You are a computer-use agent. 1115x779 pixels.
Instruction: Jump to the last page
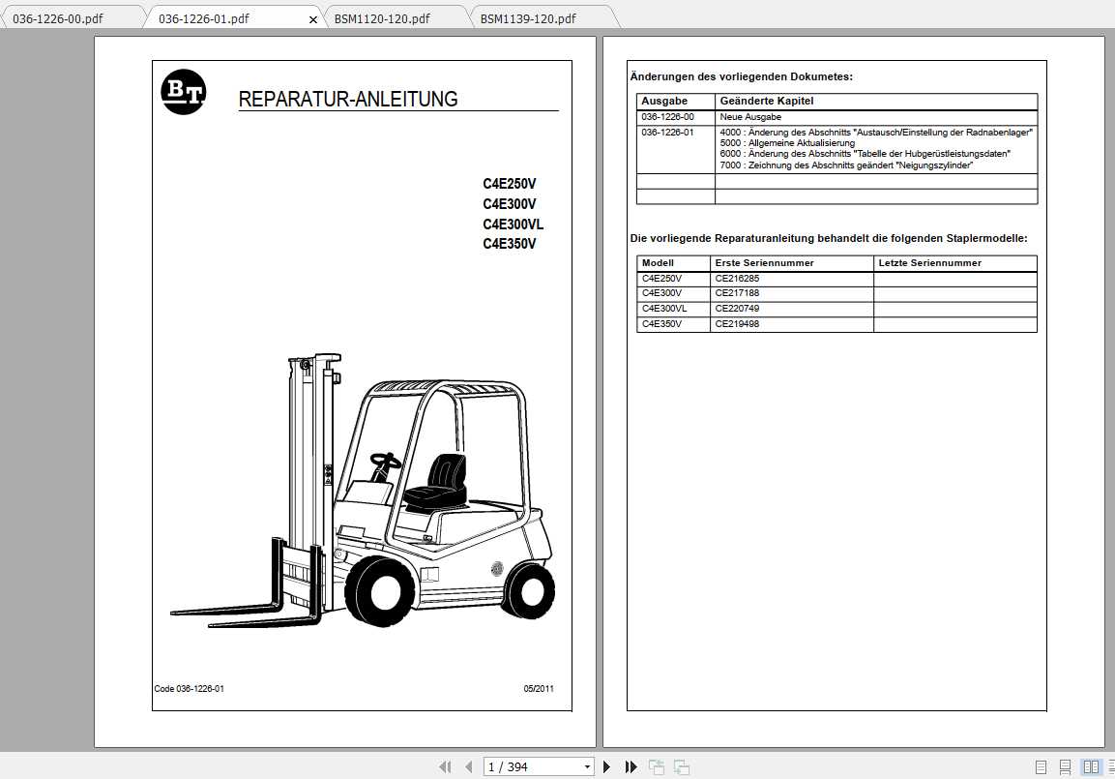tap(631, 767)
